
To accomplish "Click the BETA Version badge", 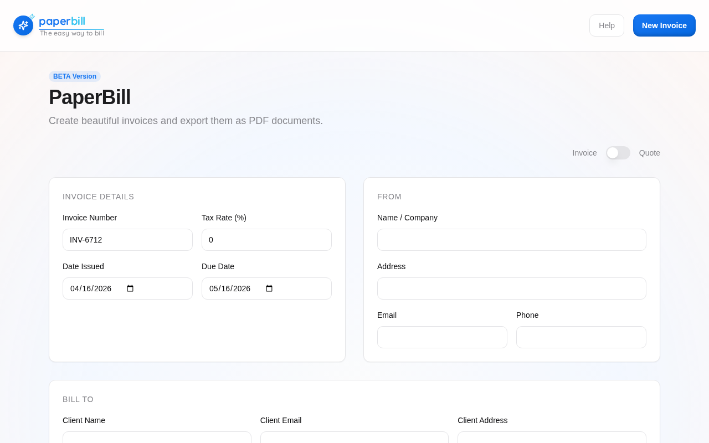I will (75, 76).
